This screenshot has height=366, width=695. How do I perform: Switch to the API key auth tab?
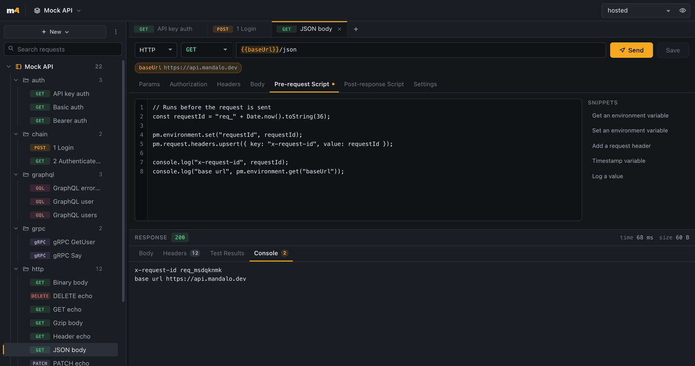coord(168,29)
